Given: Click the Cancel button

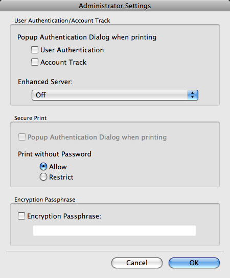Looking at the screenshot, I should point(137,263).
